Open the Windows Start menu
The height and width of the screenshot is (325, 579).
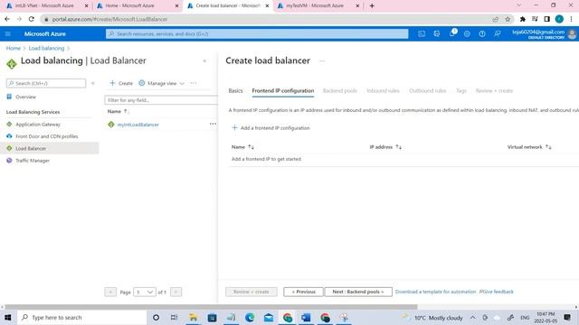pyautogui.click(x=8, y=317)
